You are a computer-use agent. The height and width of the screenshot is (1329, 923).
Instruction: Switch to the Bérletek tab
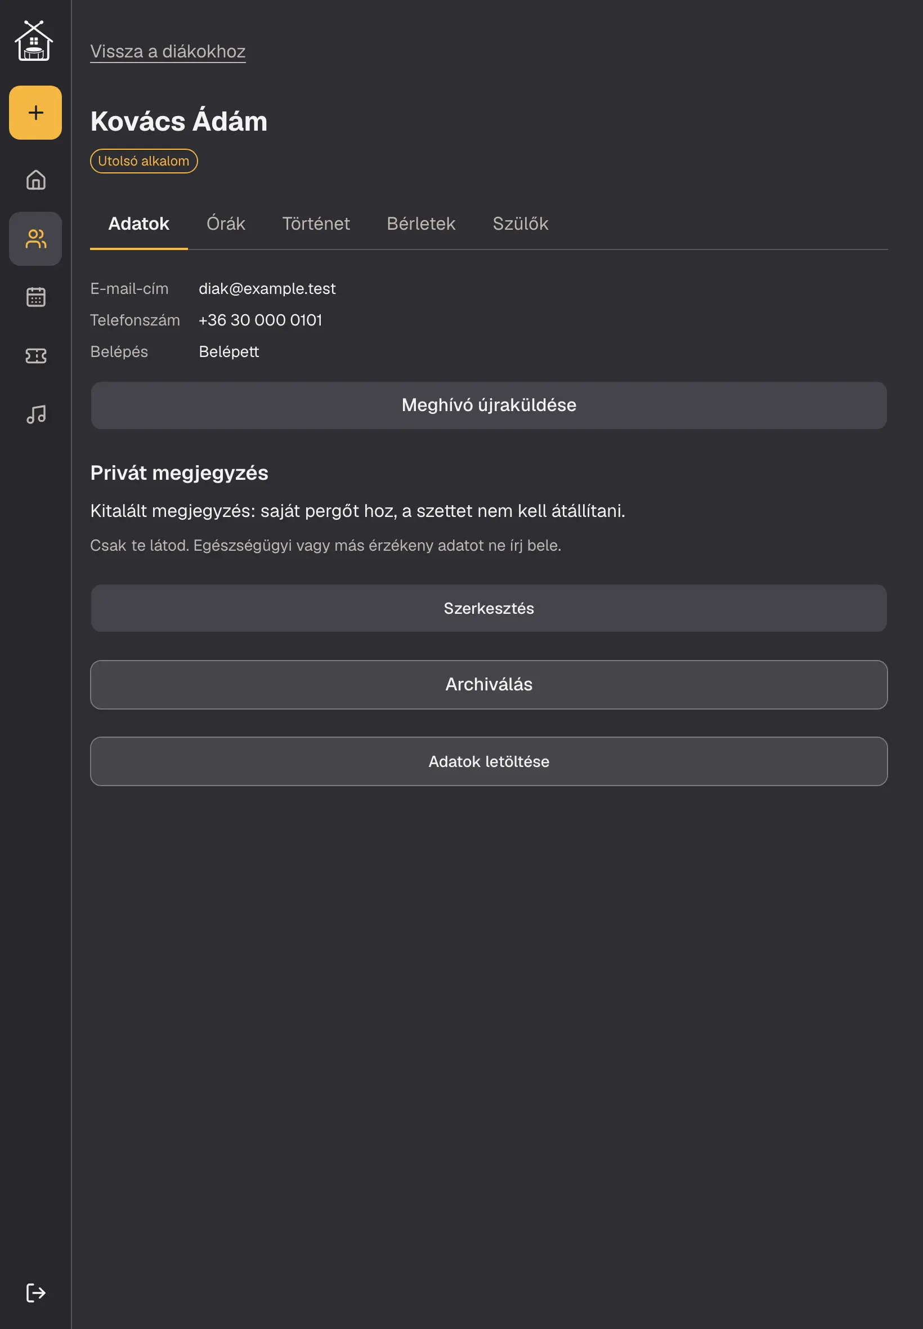421,224
